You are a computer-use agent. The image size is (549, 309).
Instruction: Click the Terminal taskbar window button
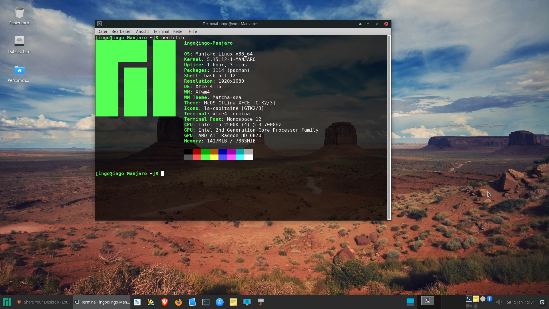click(x=102, y=302)
